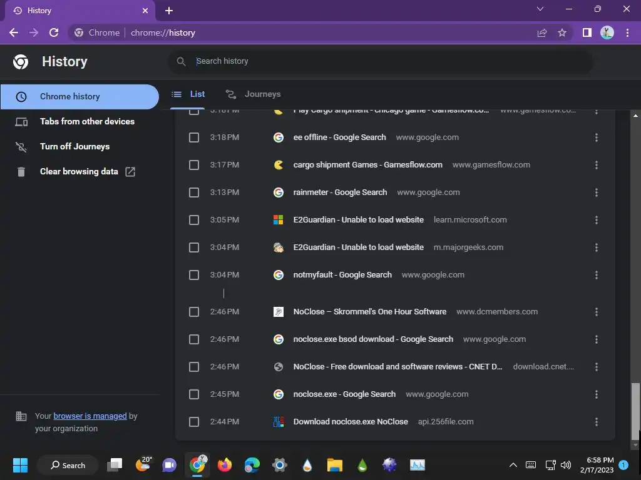The height and width of the screenshot is (480, 641).
Task: Open more actions for CNET NoClose entry
Action: pyautogui.click(x=597, y=367)
